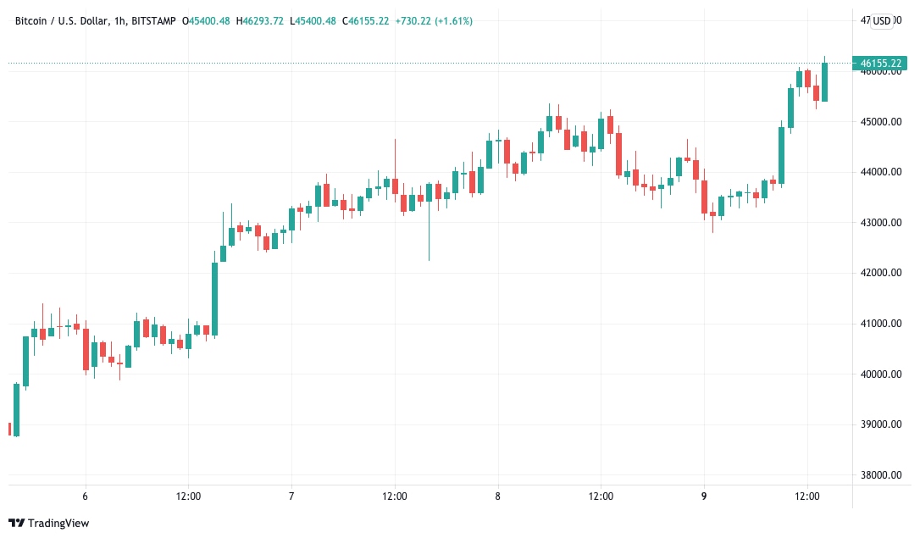920x538 pixels.
Task: Click the date 9 on time axis
Action: [x=704, y=496]
